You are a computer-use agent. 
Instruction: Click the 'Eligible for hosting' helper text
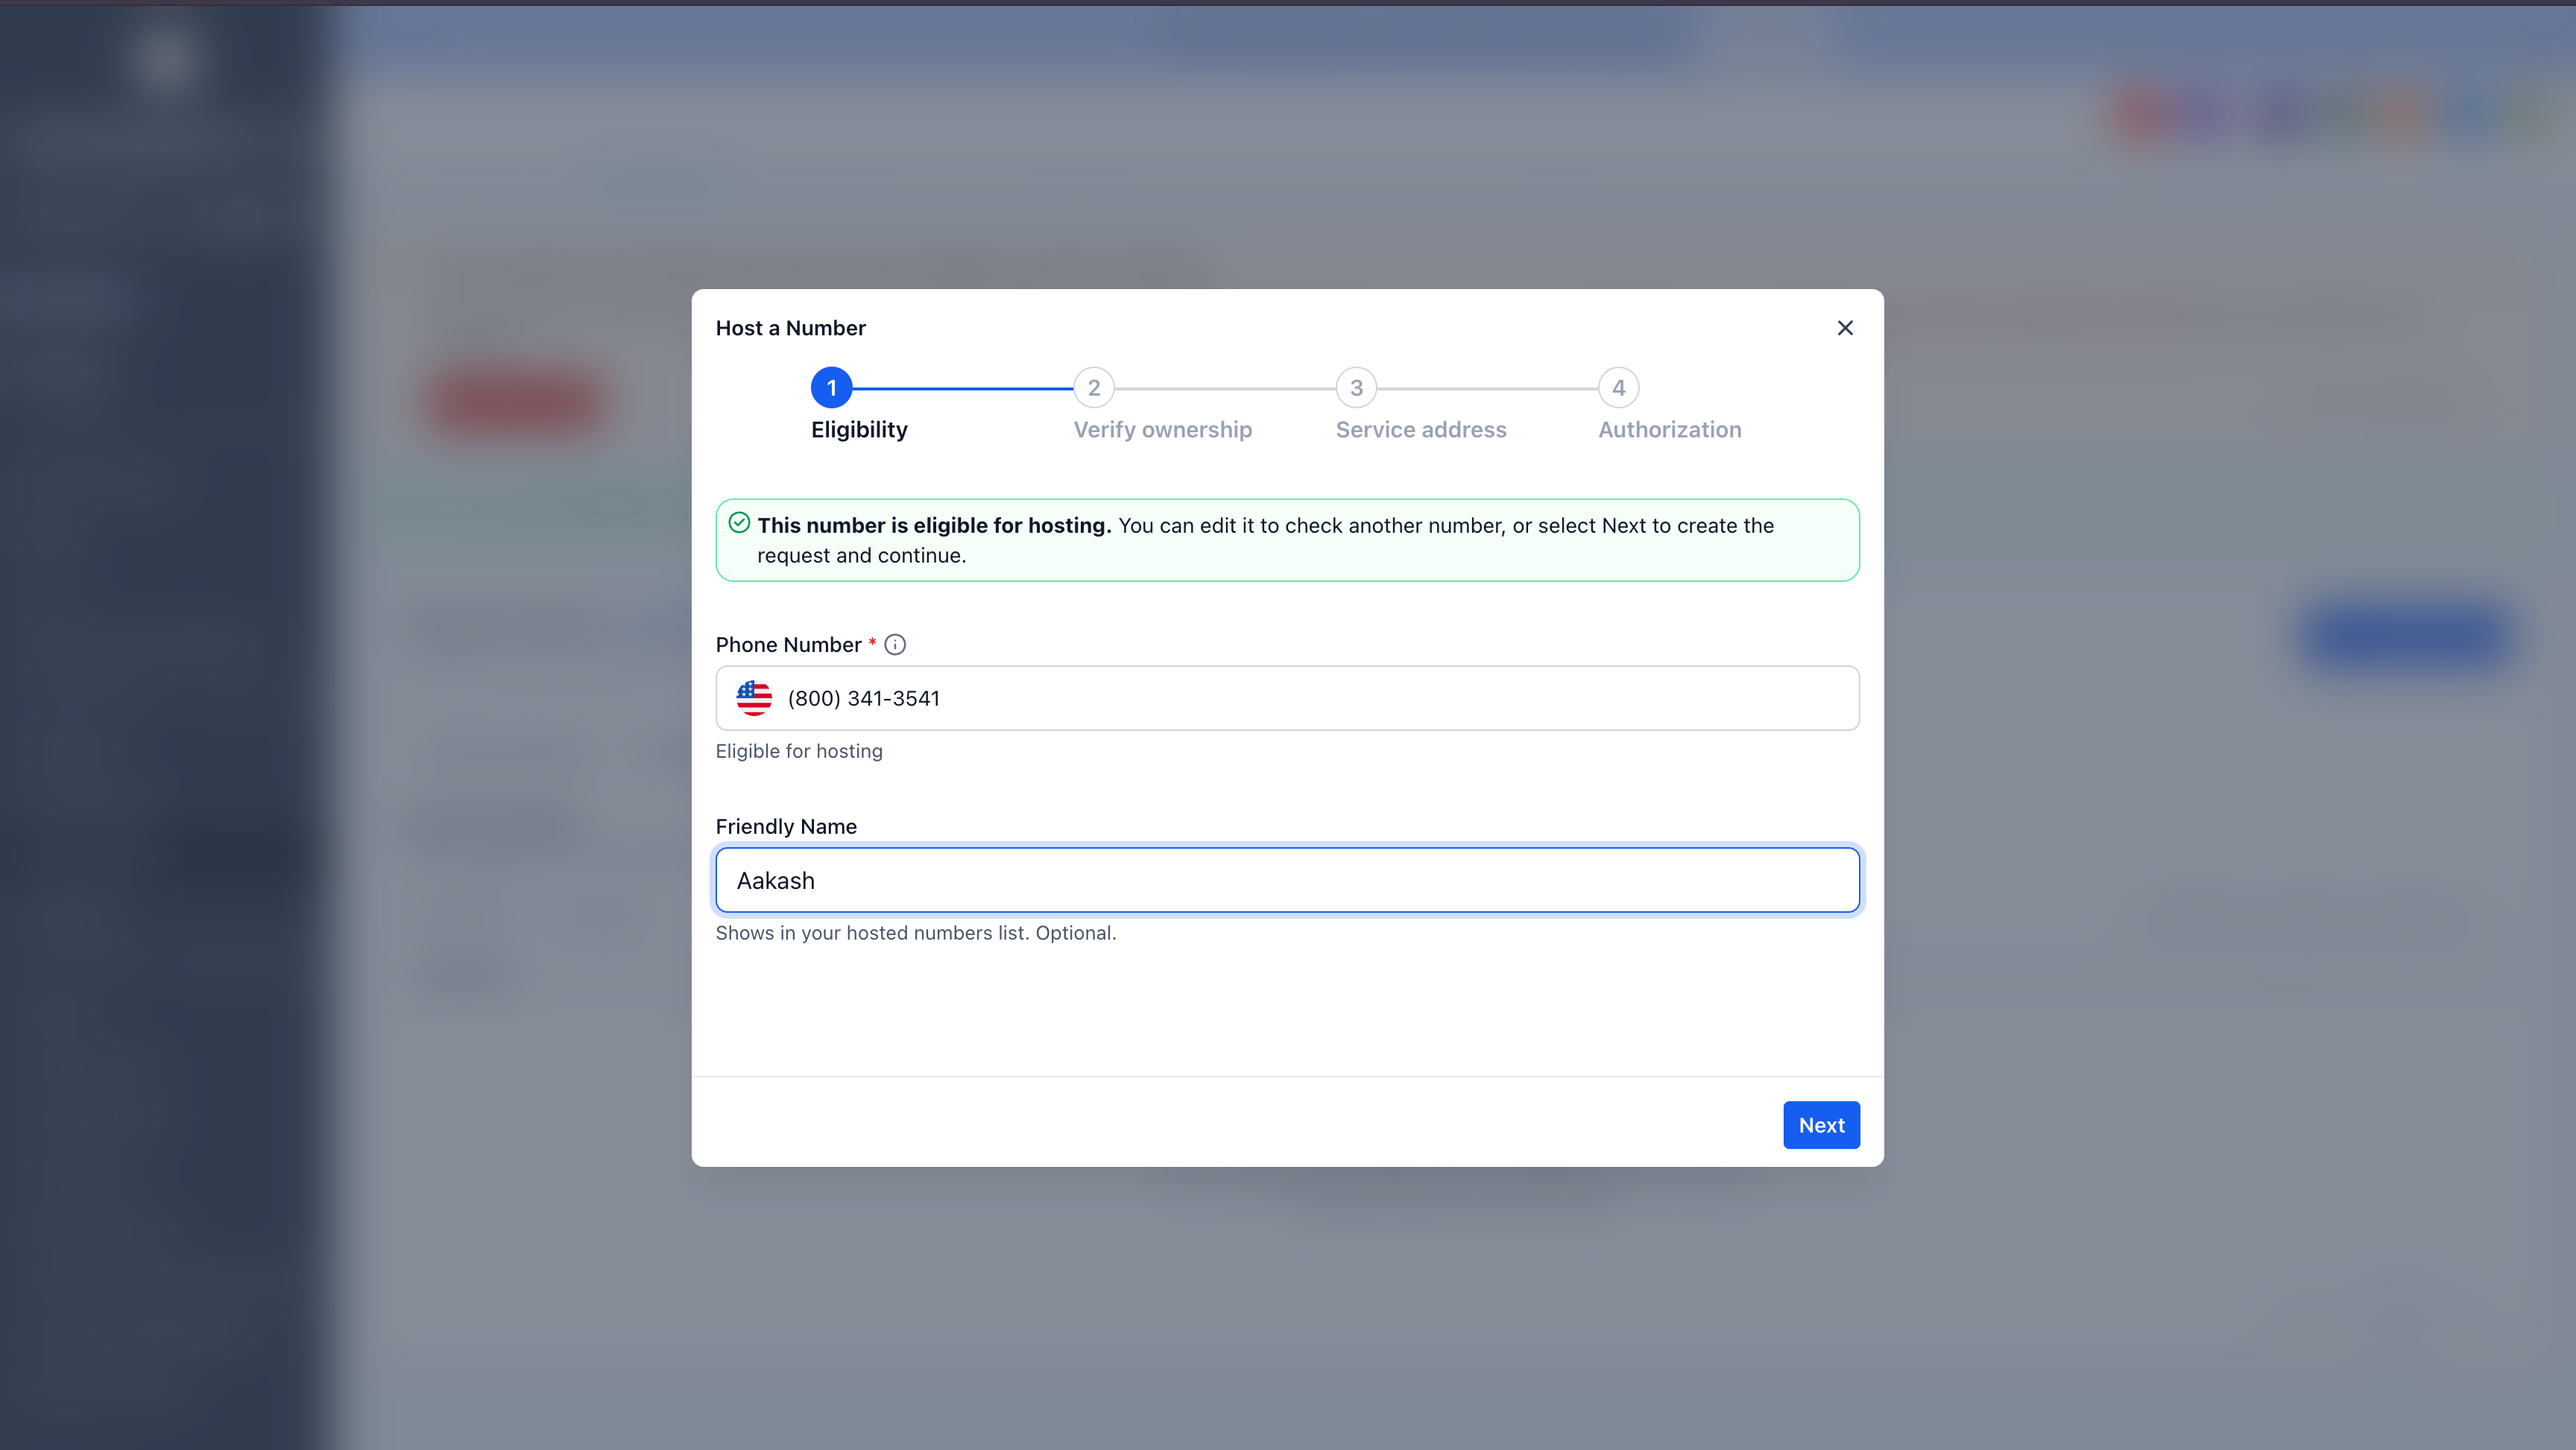point(799,751)
